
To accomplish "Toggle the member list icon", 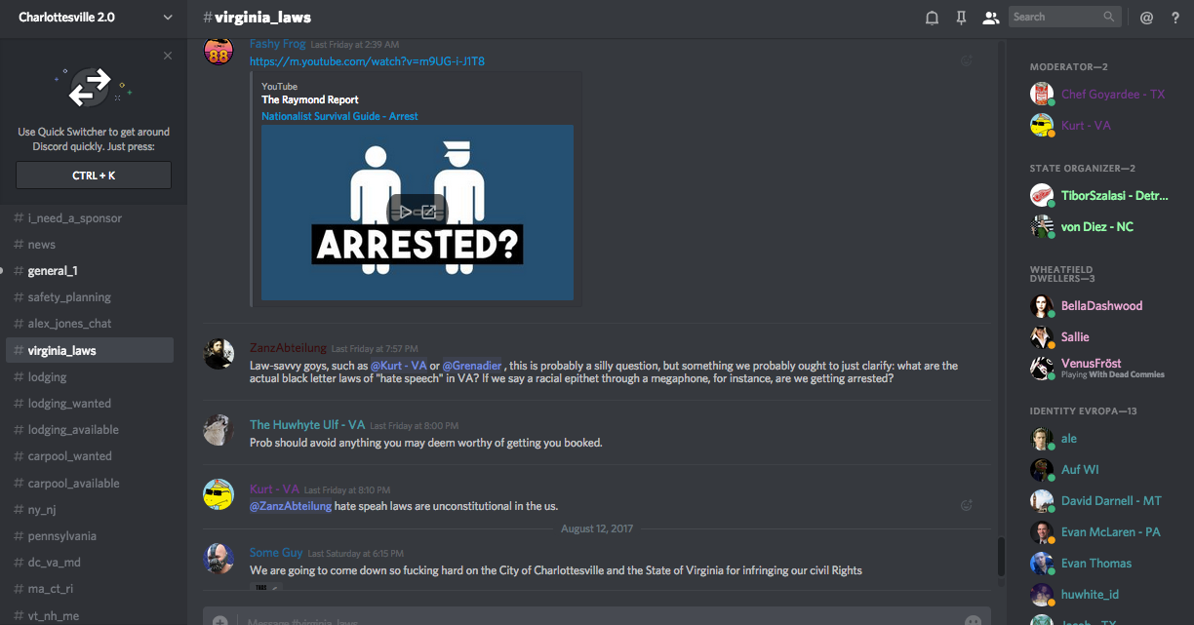I will tap(991, 17).
